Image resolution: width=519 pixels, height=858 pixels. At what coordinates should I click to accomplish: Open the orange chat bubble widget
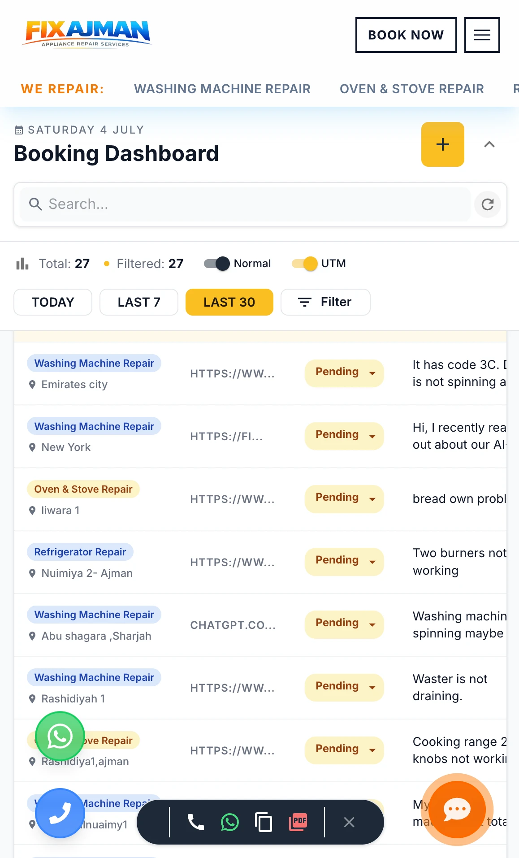pos(457,809)
